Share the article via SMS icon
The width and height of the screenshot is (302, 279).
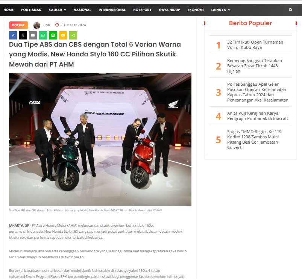click(63, 35)
